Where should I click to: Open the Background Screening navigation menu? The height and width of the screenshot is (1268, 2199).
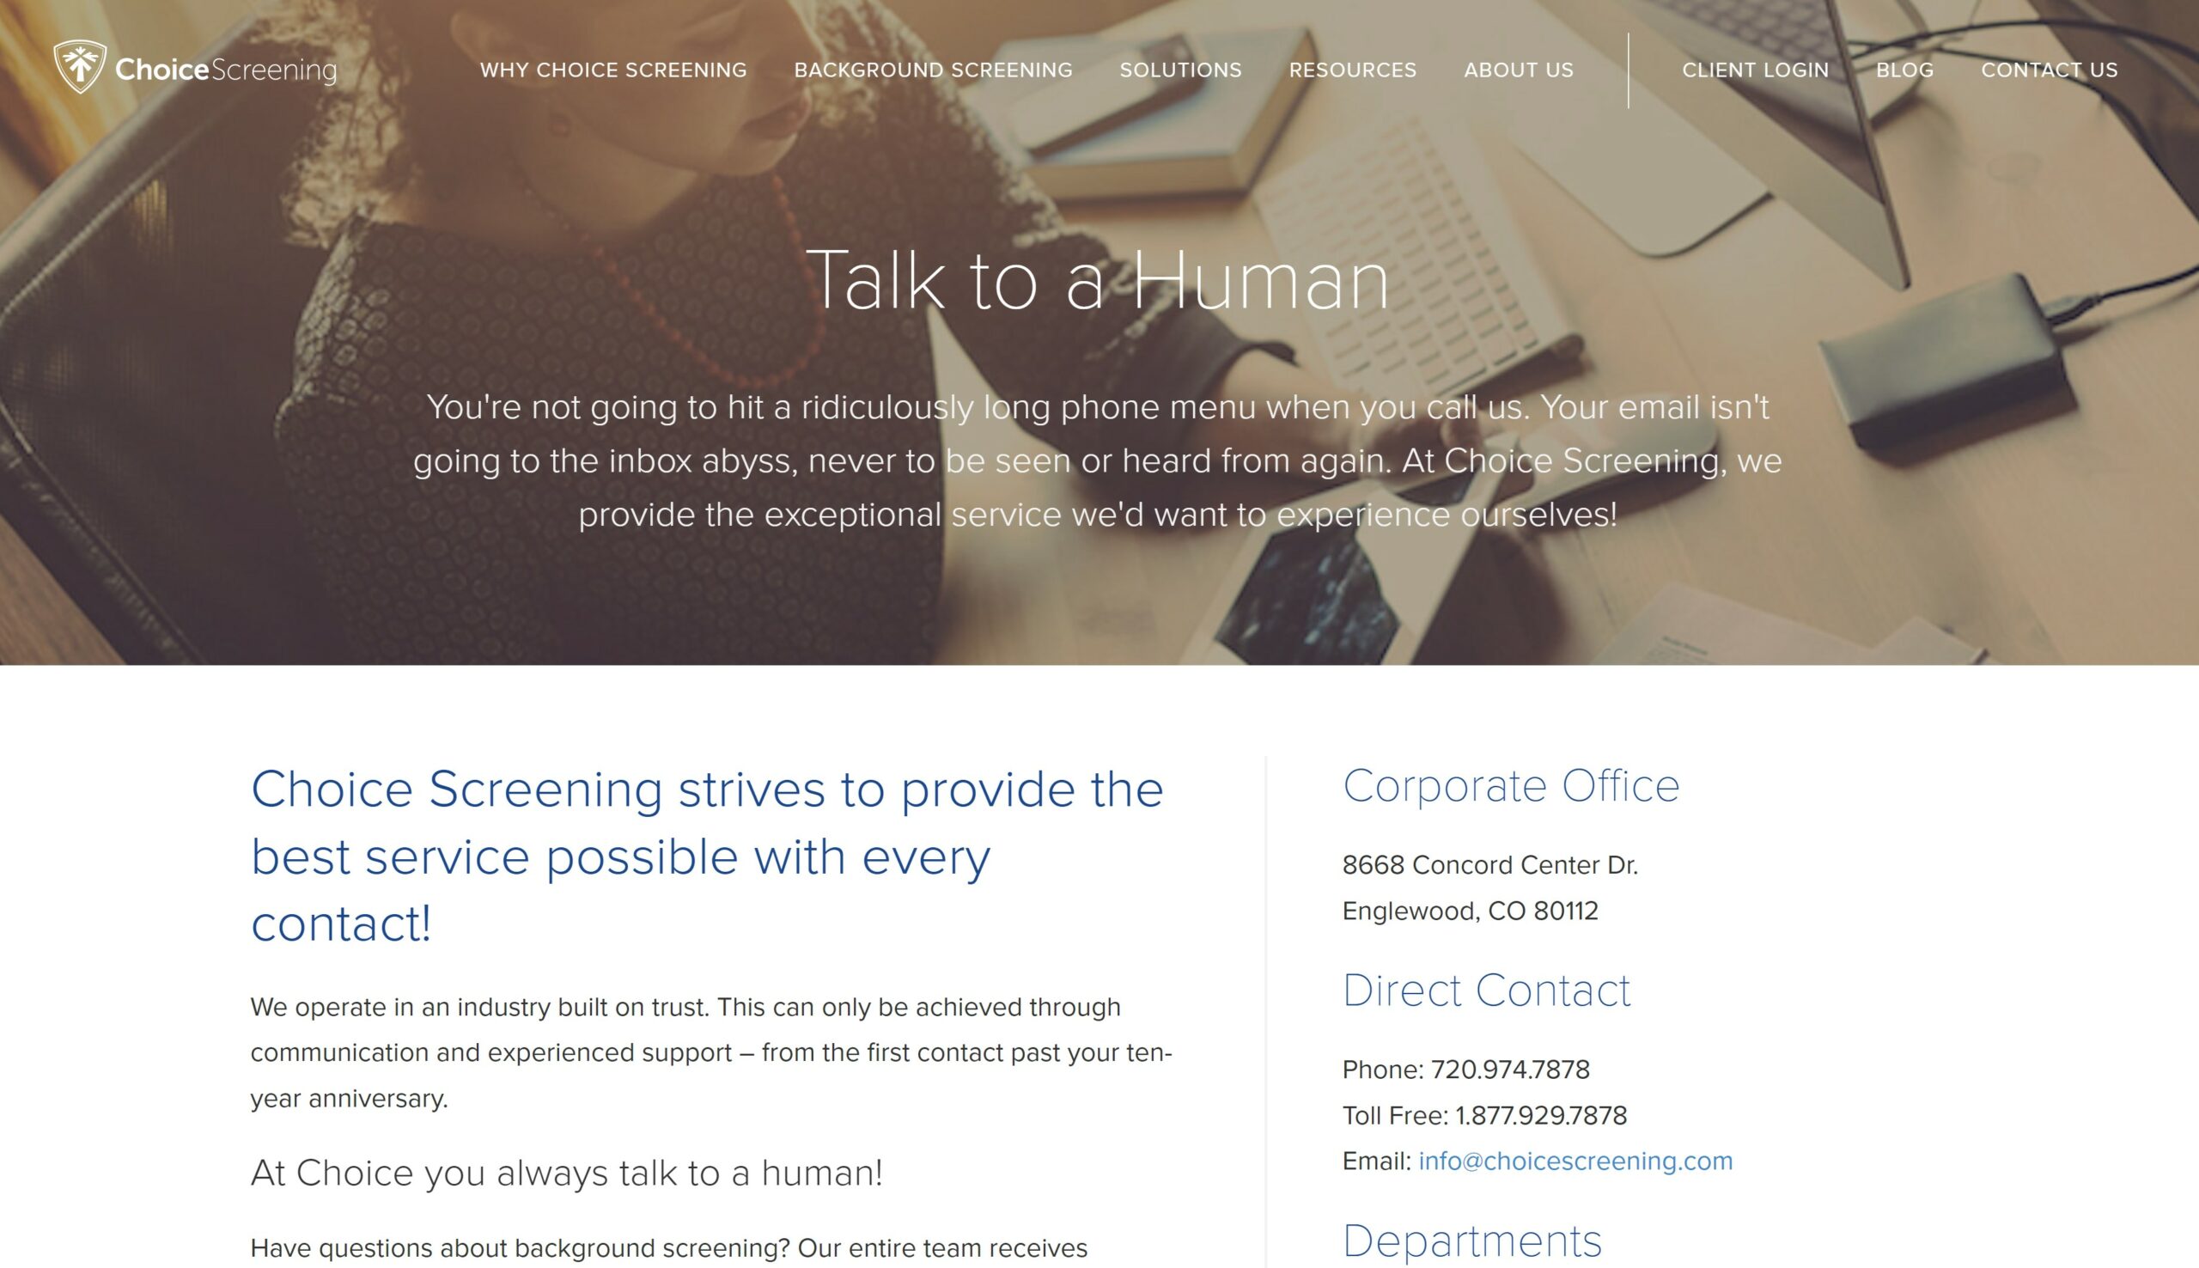pyautogui.click(x=934, y=70)
